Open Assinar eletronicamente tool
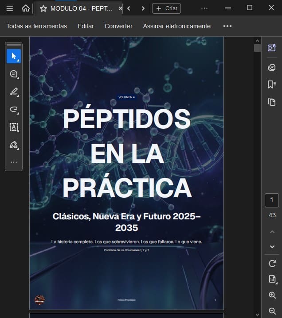This screenshot has height=318, width=282. 176,26
